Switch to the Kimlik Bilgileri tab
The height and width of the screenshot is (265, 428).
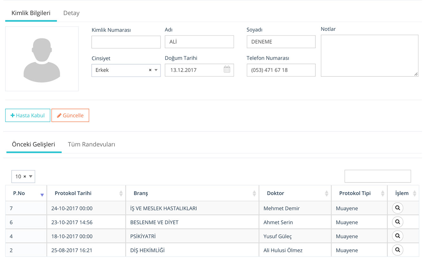[31, 13]
